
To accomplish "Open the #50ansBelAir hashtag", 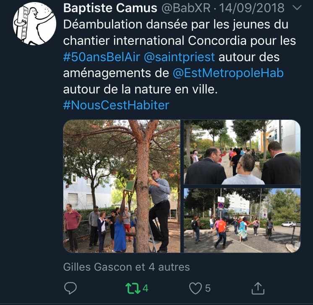I will coord(102,57).
